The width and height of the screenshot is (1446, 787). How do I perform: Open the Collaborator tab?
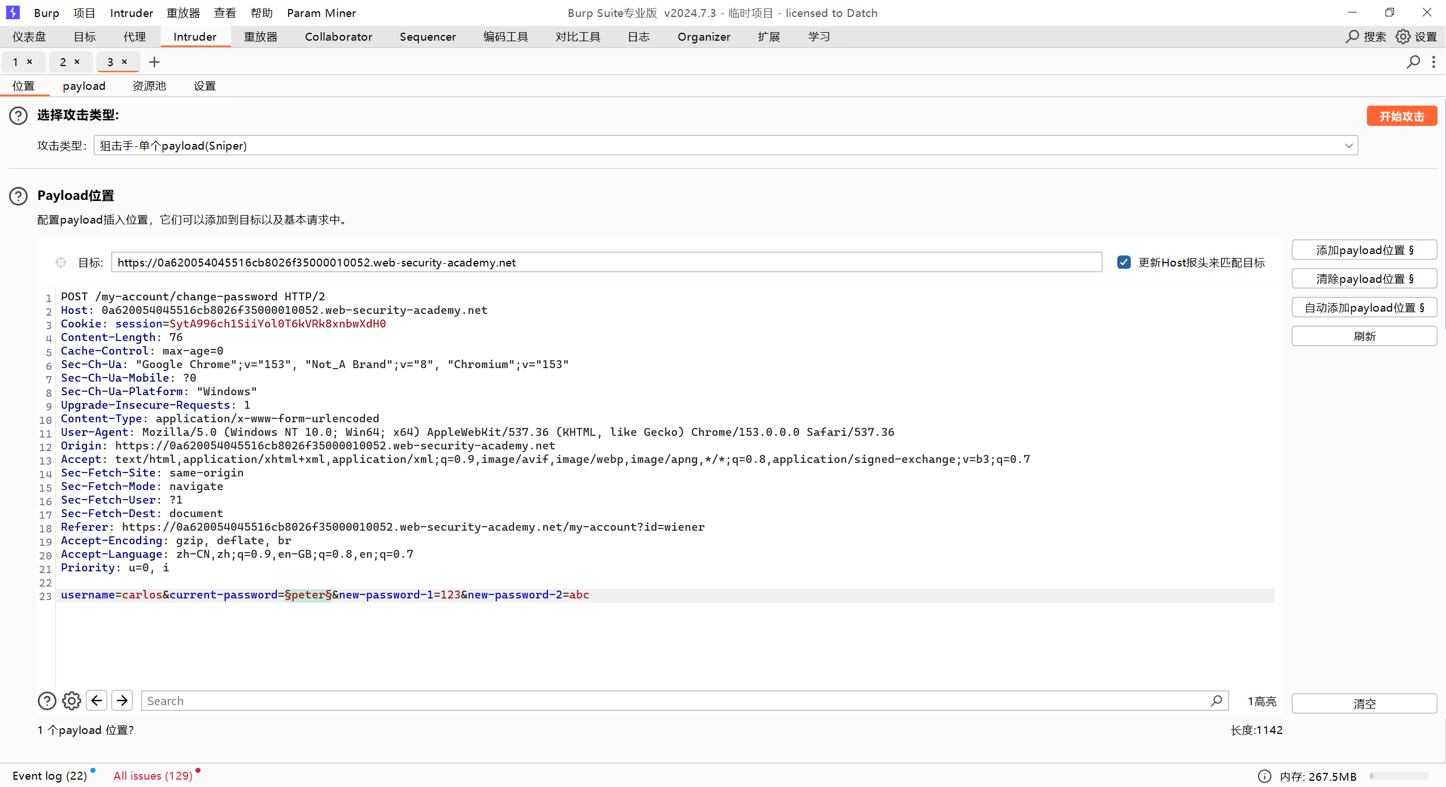coord(339,37)
